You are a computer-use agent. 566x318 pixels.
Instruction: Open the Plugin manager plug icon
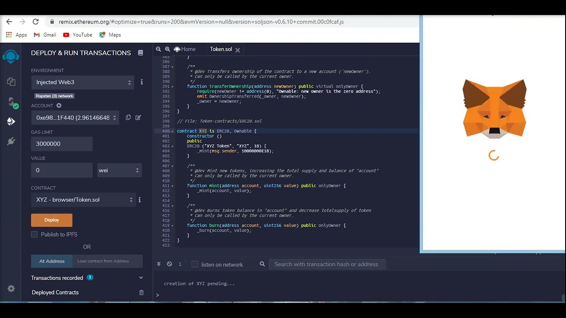(x=11, y=141)
